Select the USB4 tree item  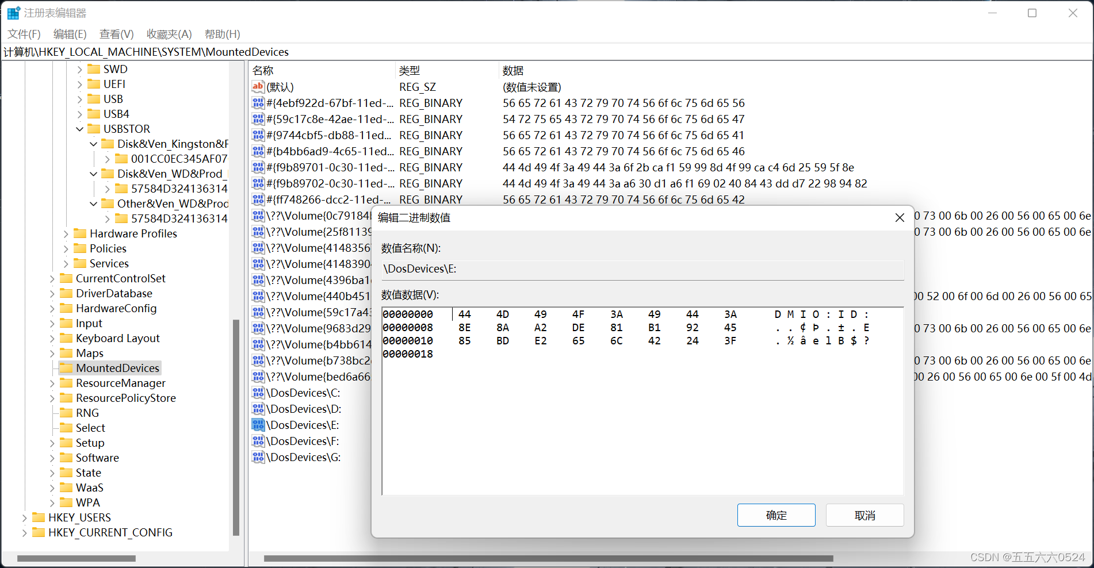click(116, 114)
